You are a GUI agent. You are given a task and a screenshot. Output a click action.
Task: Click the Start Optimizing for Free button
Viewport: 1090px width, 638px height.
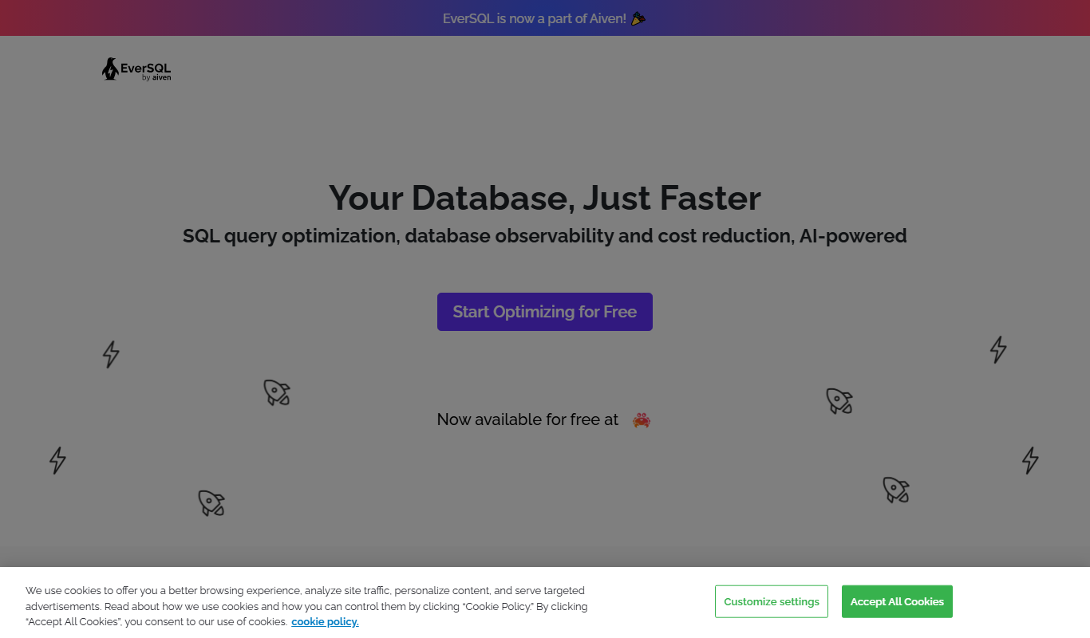[x=545, y=312]
